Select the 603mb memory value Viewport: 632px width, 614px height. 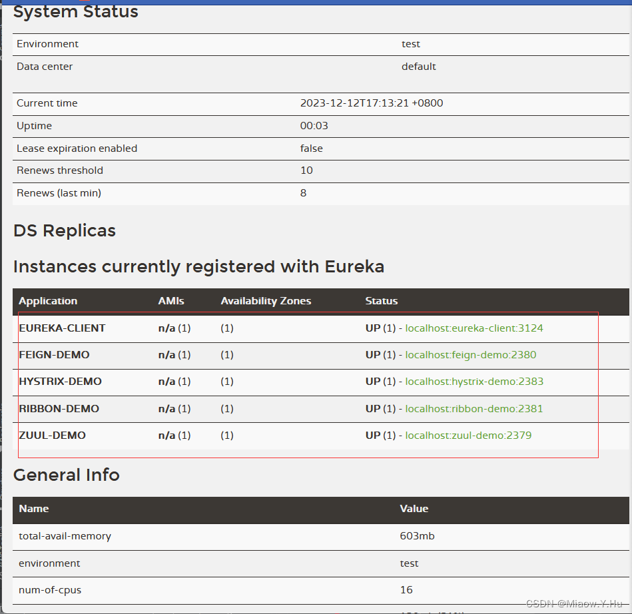coord(417,536)
